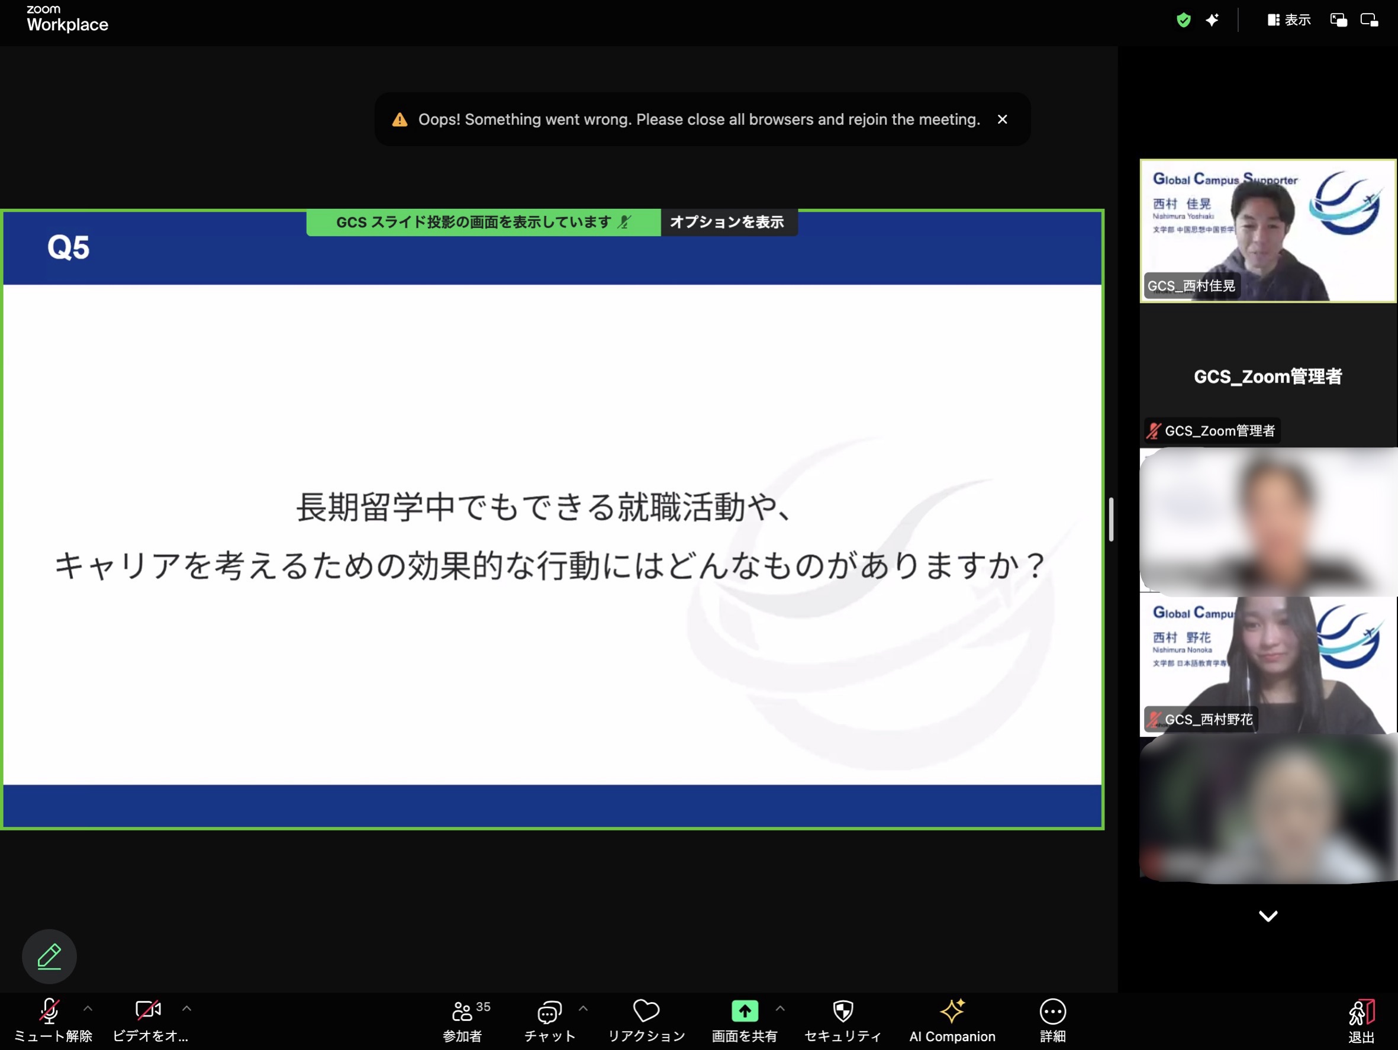Click the encryption shield icon at top
1398x1050 pixels.
coord(1183,20)
